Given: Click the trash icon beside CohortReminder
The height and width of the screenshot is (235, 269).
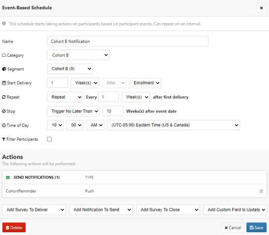Looking at the screenshot, I should pyautogui.click(x=261, y=191).
